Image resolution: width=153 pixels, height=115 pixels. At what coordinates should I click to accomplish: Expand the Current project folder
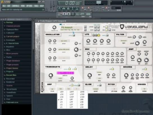[13, 37]
